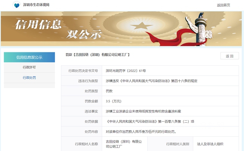This screenshot has height=151, width=244.
Task: Open the 行政处罚 sidebar item
Action: pyautogui.click(x=29, y=78)
